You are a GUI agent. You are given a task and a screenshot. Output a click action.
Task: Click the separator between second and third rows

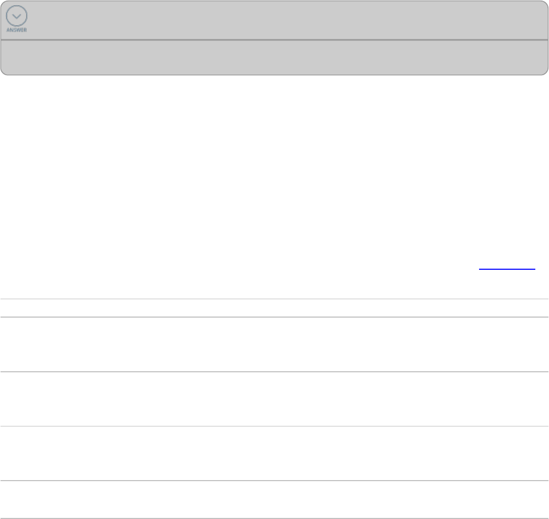(273, 426)
